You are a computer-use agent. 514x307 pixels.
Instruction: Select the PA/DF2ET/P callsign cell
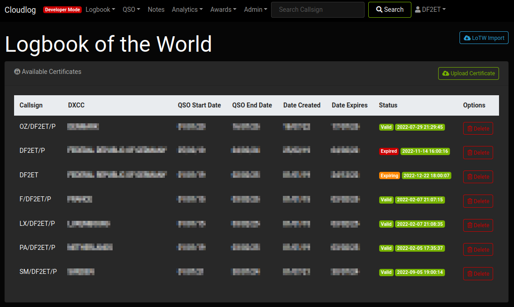[37, 248]
